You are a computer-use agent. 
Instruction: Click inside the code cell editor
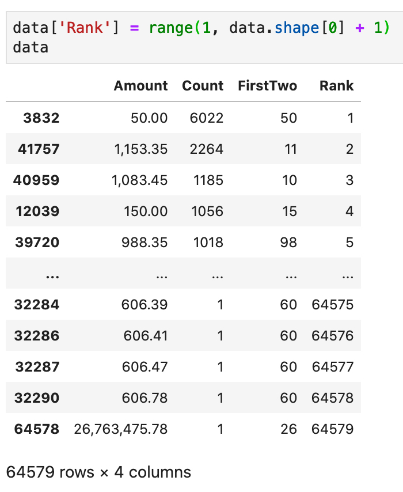204,37
